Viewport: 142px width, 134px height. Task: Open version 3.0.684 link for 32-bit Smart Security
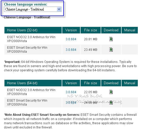tap(71, 50)
